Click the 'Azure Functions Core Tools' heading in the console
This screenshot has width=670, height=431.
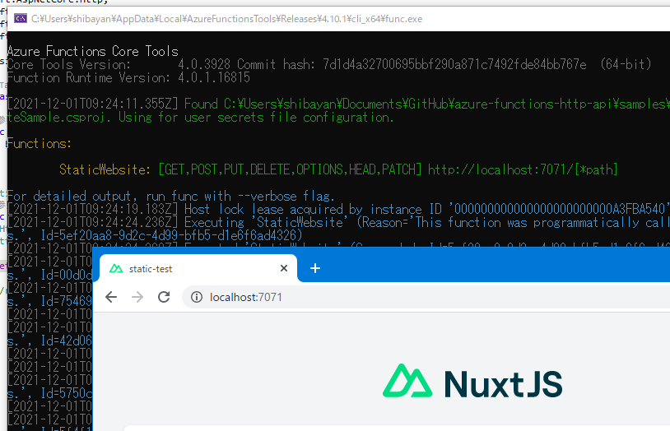(93, 51)
